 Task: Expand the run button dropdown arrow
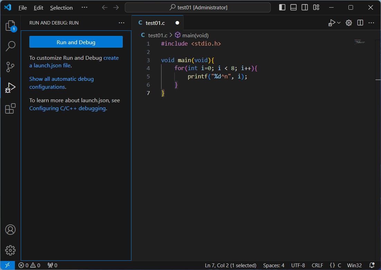point(339,23)
